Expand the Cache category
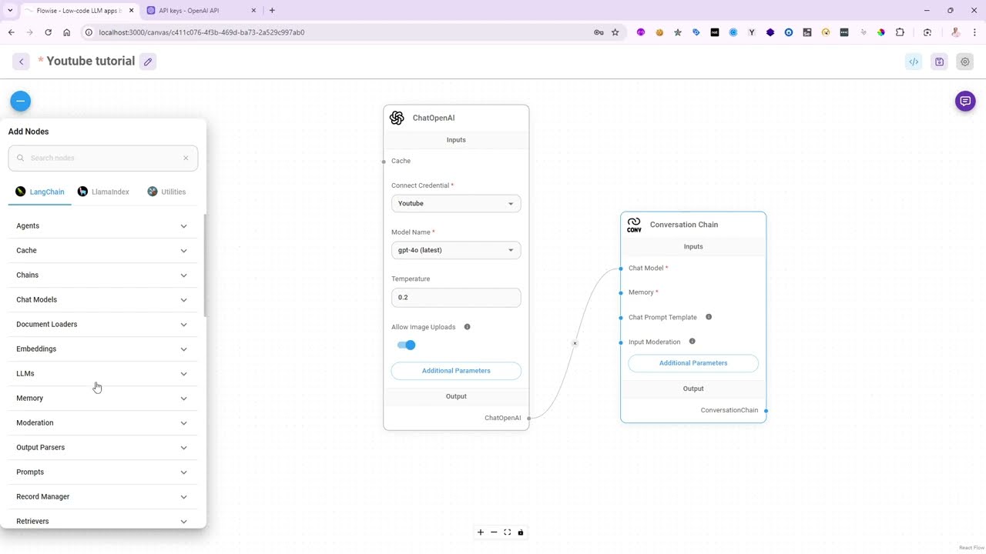Screen dimensions: 986x554 [x=102, y=251]
